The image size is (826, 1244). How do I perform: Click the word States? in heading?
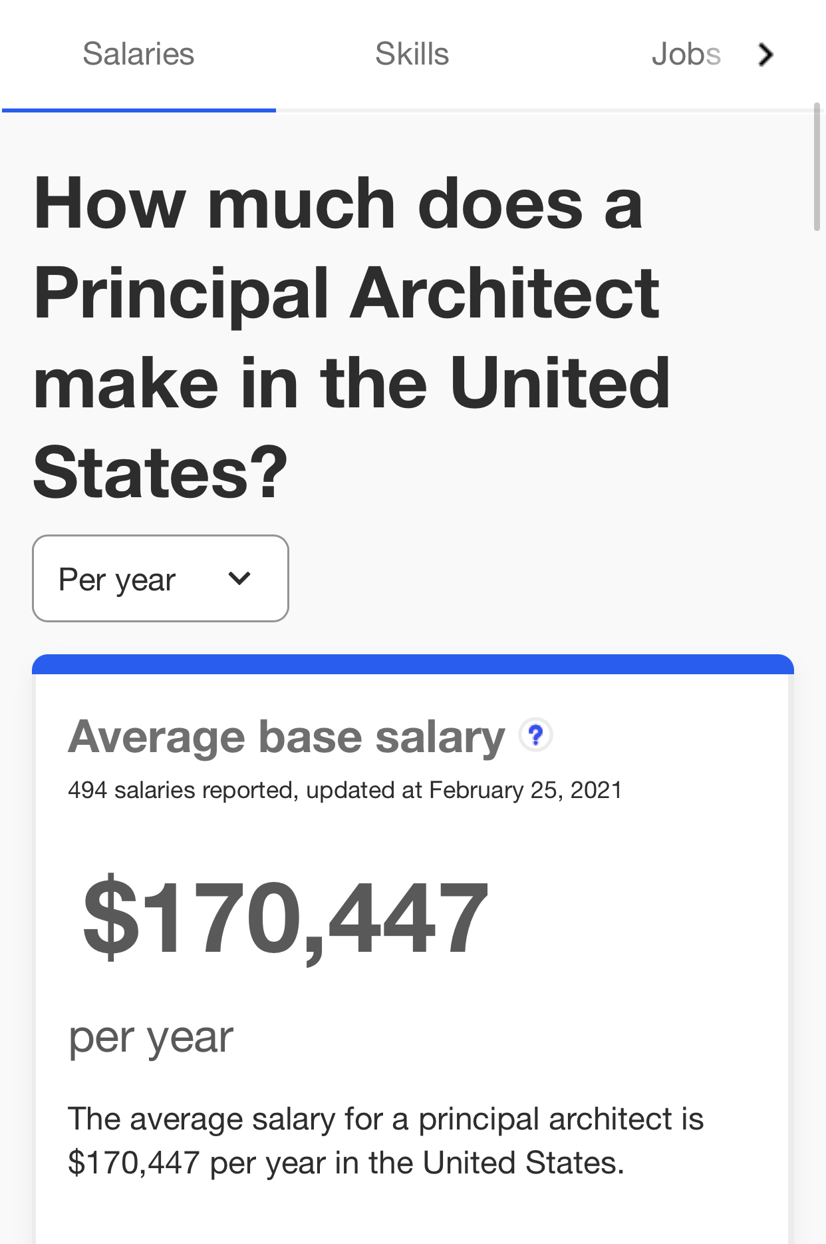(x=160, y=473)
